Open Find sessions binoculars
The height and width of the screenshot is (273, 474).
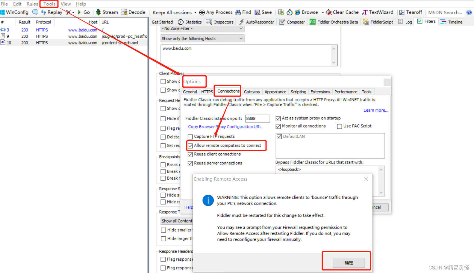tap(243, 12)
